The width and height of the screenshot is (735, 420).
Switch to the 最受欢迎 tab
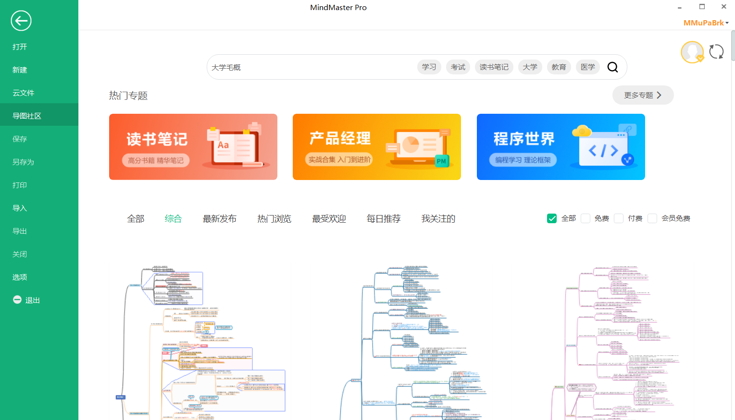point(329,219)
